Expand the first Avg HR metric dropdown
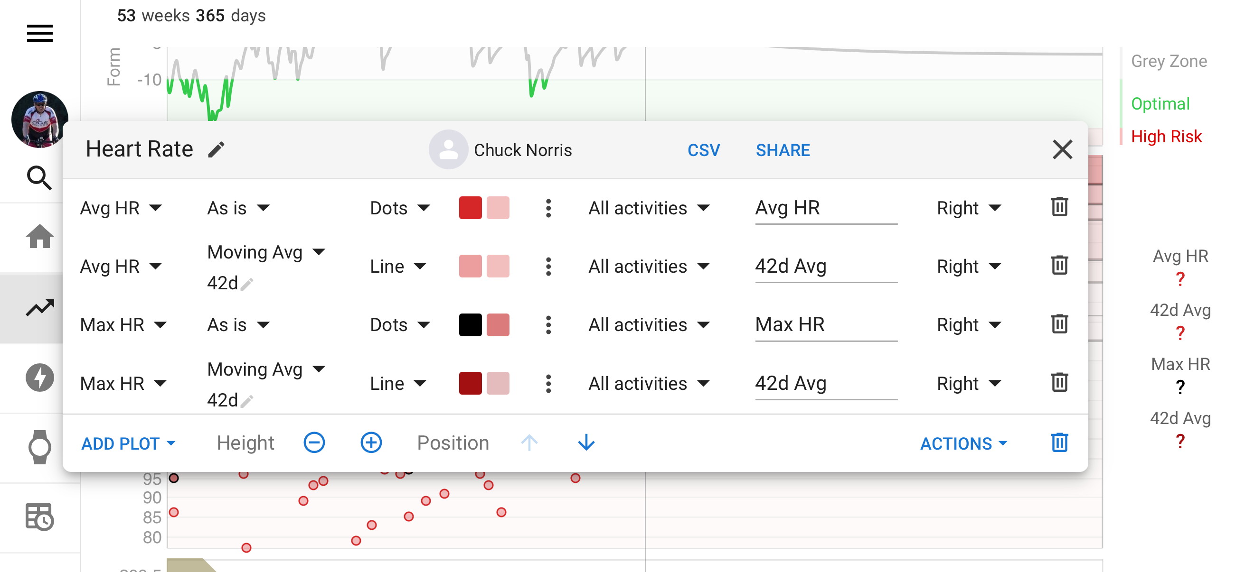 (x=121, y=208)
